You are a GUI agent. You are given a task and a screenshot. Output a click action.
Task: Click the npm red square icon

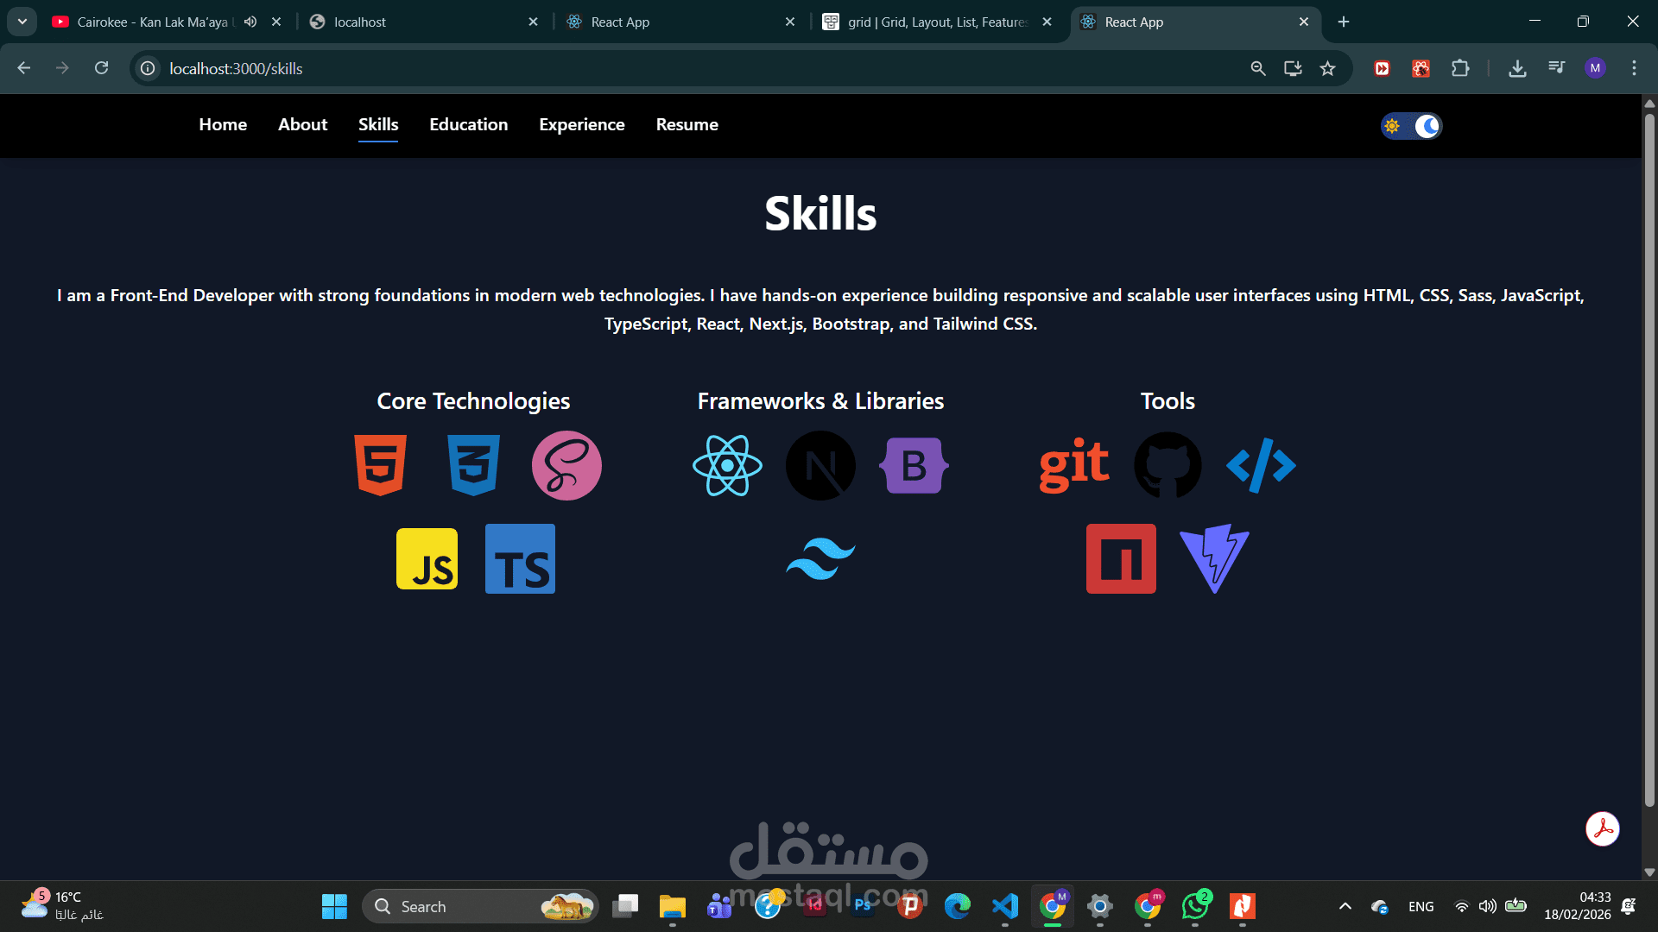coord(1121,558)
